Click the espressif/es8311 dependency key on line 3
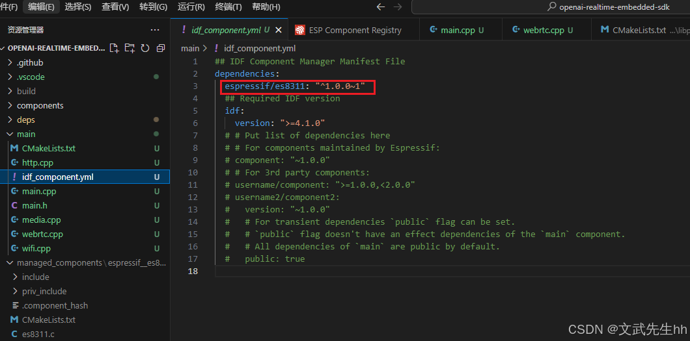 click(x=265, y=86)
